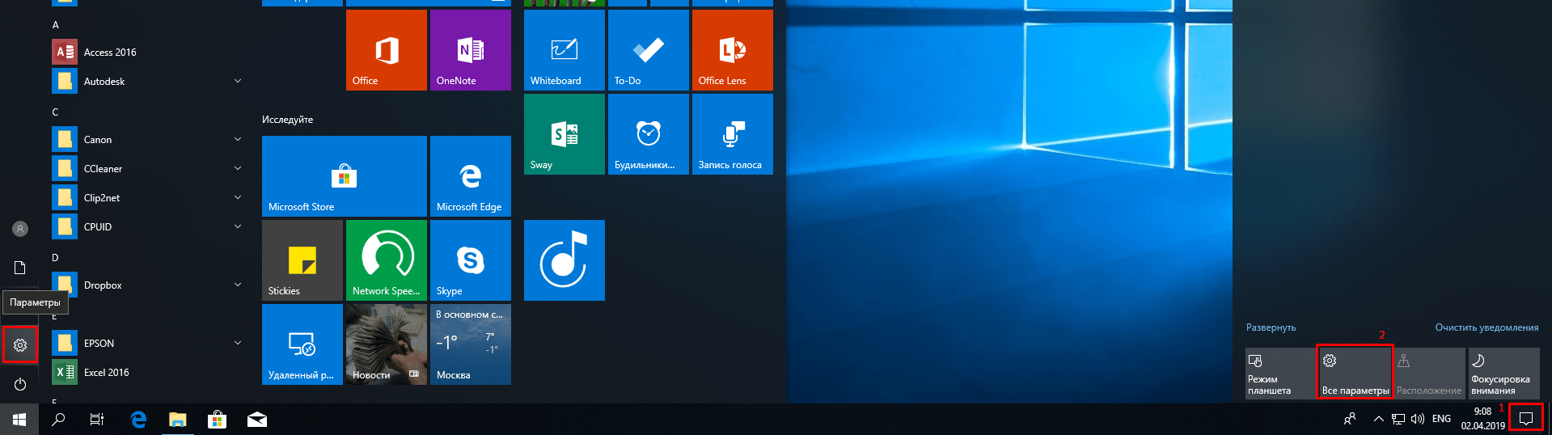
Task: Open the Office tile
Action: click(x=386, y=50)
